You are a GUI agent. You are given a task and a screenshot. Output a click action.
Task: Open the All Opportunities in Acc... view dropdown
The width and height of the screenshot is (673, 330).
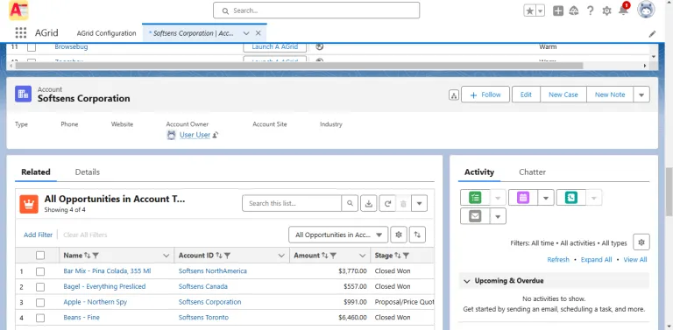click(x=338, y=235)
